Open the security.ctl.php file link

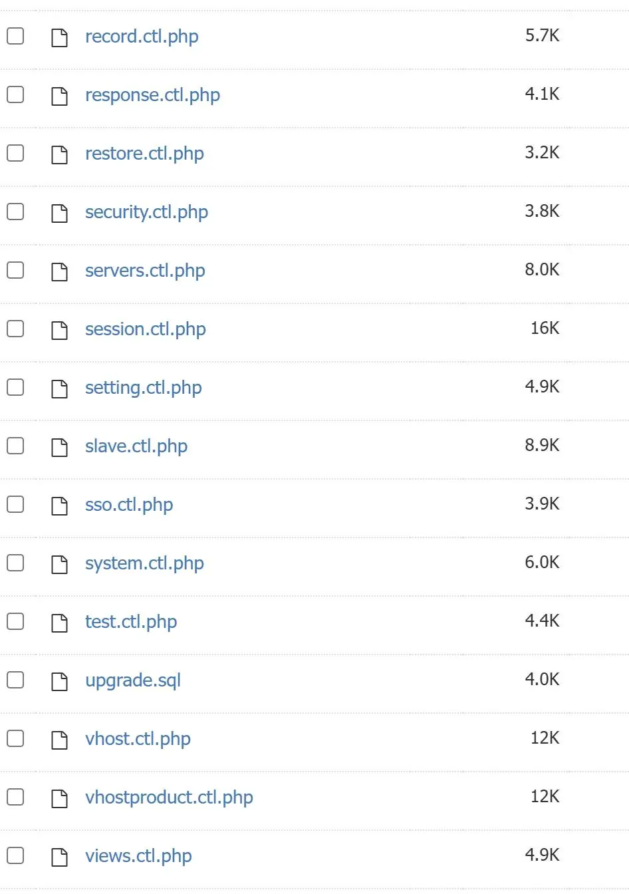146,212
